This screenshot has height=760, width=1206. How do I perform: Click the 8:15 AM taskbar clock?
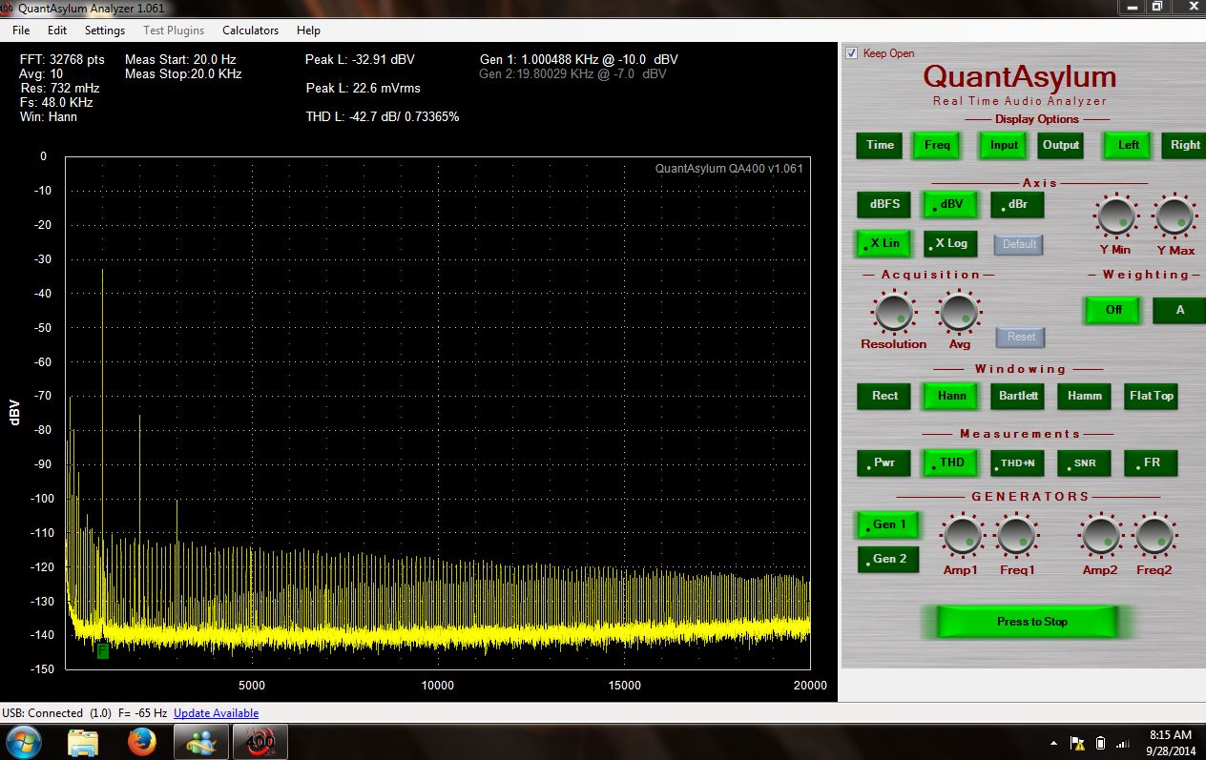tap(1170, 742)
